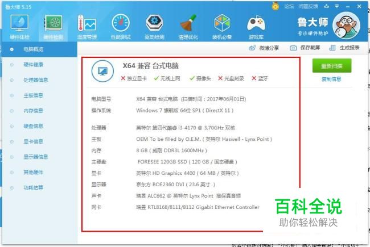This screenshot has height=247, width=370.
Task: Select the 硬件检测 hardware detection icon
Action: [54, 27]
